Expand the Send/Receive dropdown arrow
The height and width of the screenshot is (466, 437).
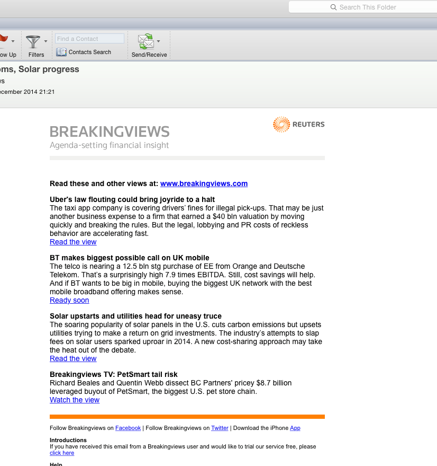[x=158, y=41]
